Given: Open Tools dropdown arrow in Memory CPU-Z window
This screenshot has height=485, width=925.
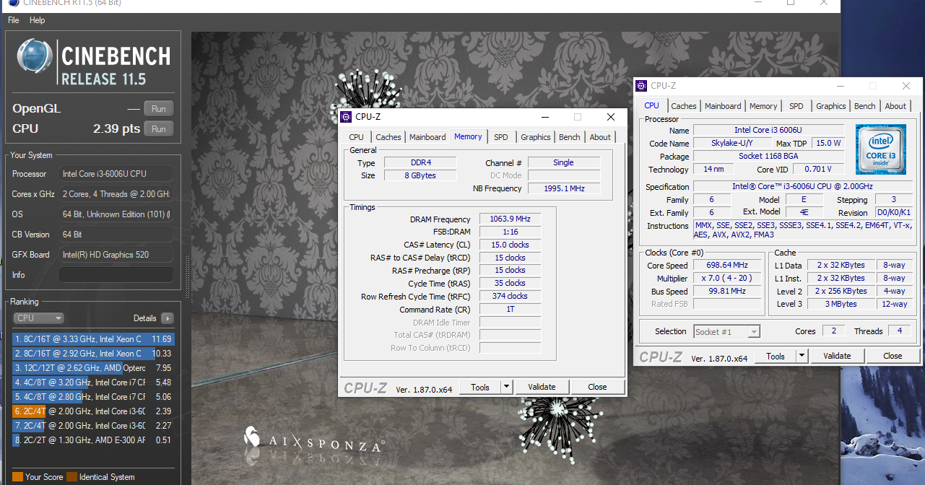Looking at the screenshot, I should click(507, 388).
